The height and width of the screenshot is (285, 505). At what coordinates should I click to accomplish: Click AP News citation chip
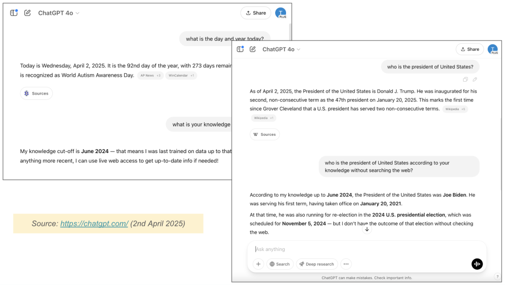[150, 75]
